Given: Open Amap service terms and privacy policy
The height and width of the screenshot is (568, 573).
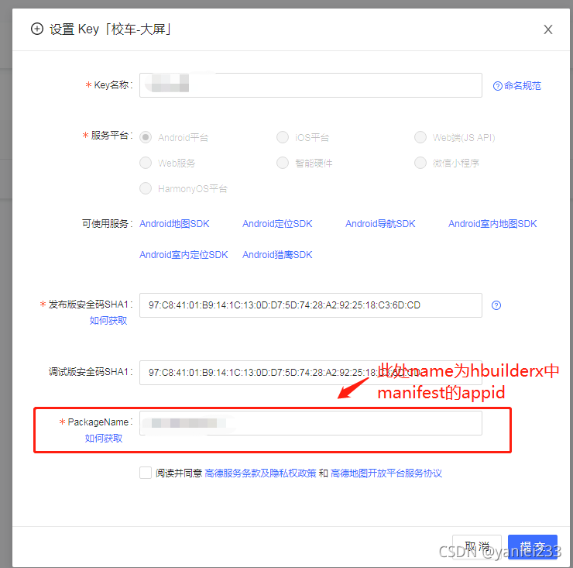Looking at the screenshot, I should 260,473.
